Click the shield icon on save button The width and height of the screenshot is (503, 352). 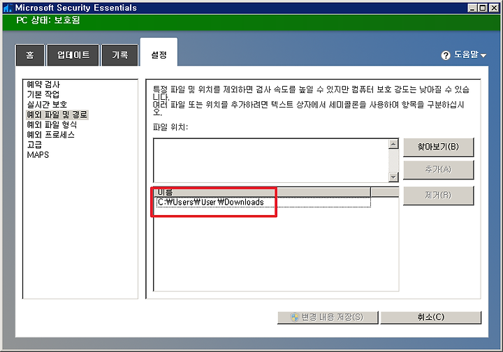click(x=295, y=317)
